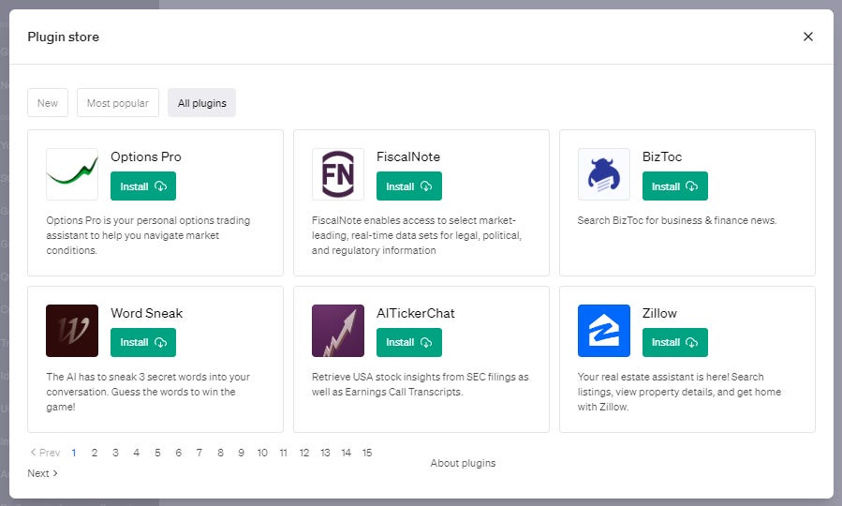Click the BizToc title
842x506 pixels.
[662, 156]
